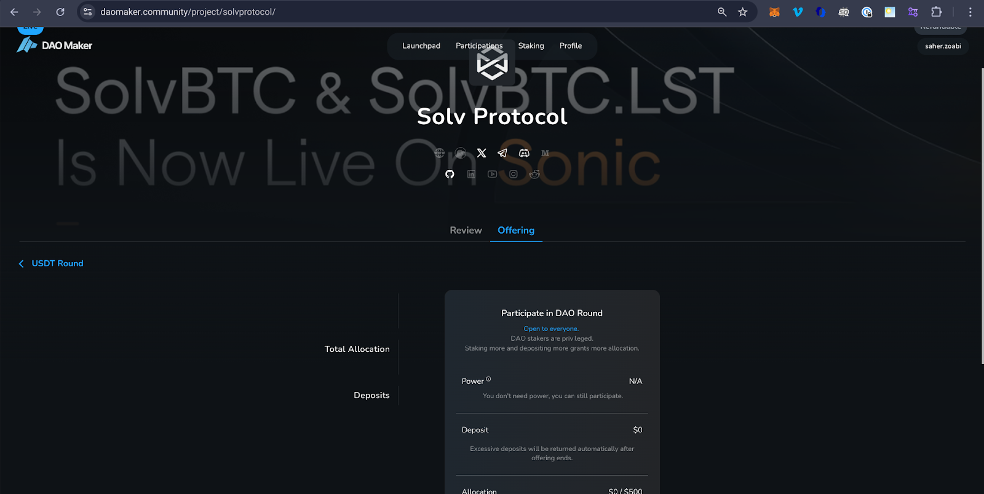Open the MetaMask fox extension
Viewport: 984px width, 494px height.
[x=774, y=12]
